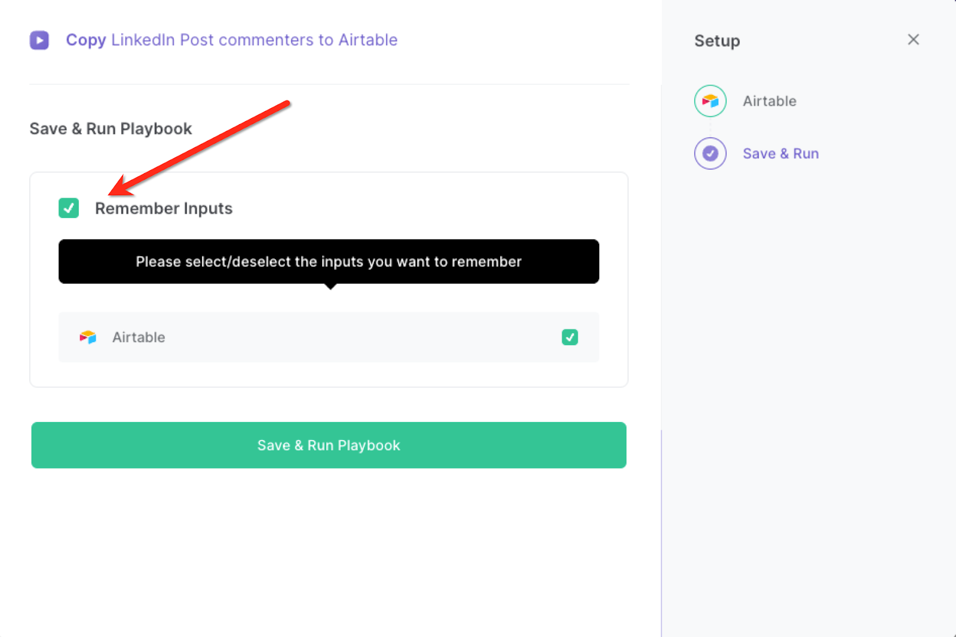Select the Airtable icon in the input row

[88, 337]
